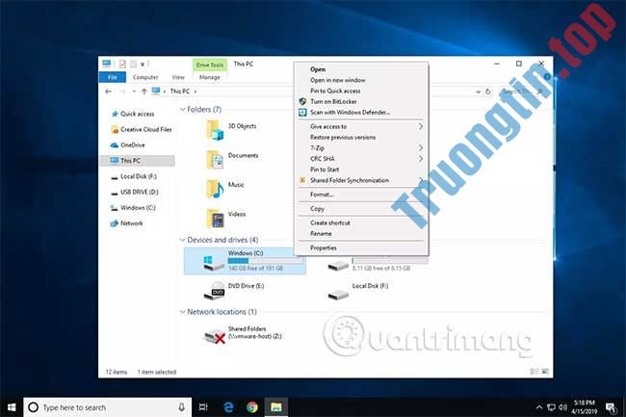Click the Windows Start button

(12, 407)
